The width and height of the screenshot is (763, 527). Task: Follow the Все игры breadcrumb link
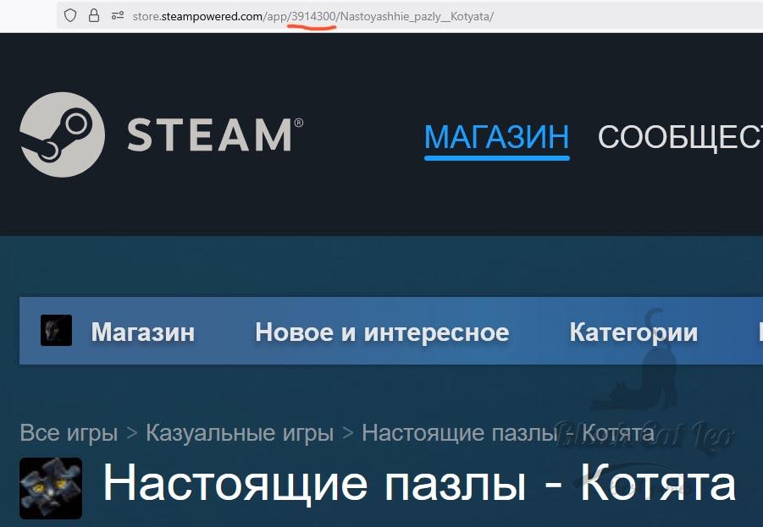tap(69, 433)
